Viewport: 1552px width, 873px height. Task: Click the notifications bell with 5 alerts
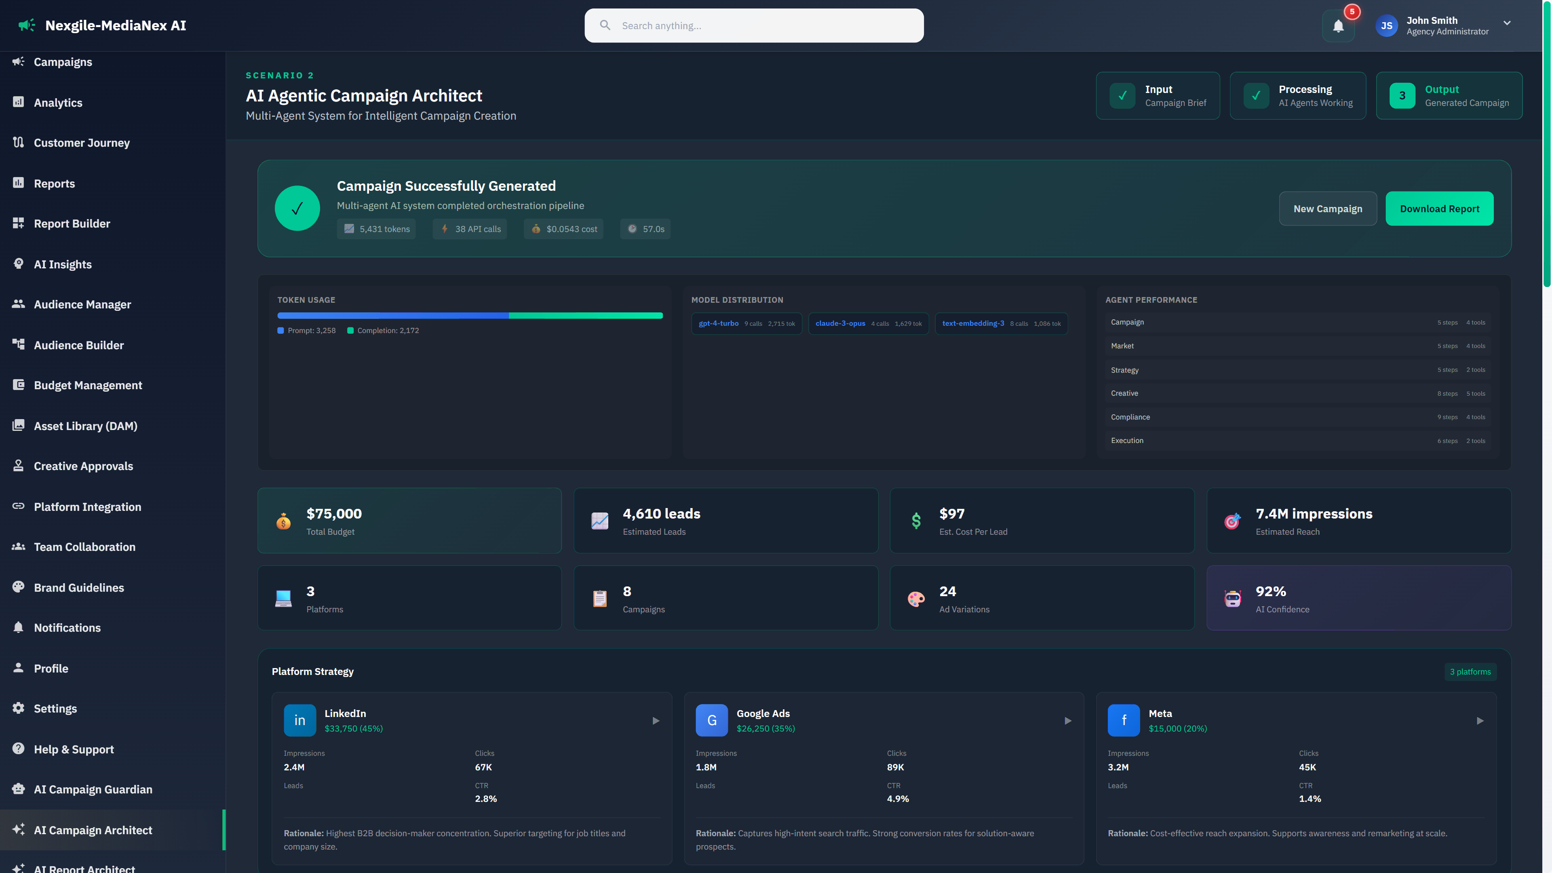click(1338, 25)
